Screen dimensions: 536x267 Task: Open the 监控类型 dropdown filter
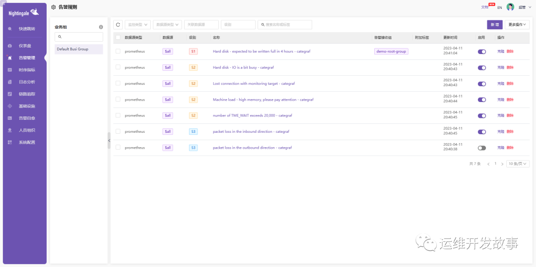point(137,24)
